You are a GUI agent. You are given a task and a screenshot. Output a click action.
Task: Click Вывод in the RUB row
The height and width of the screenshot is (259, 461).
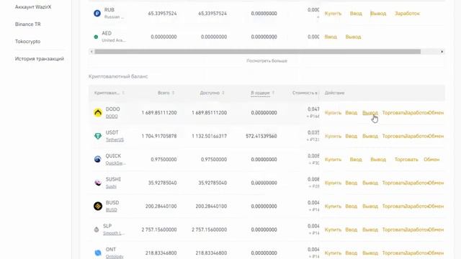click(378, 14)
